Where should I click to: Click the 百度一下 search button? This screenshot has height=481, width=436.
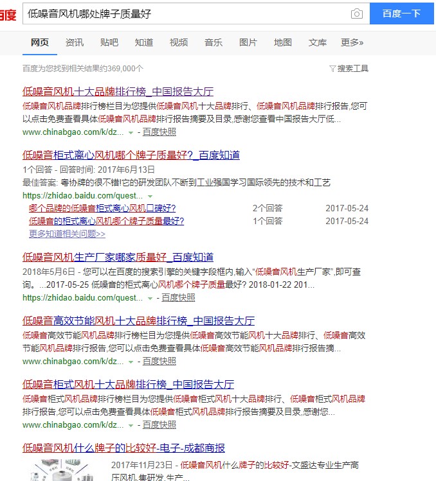point(401,13)
